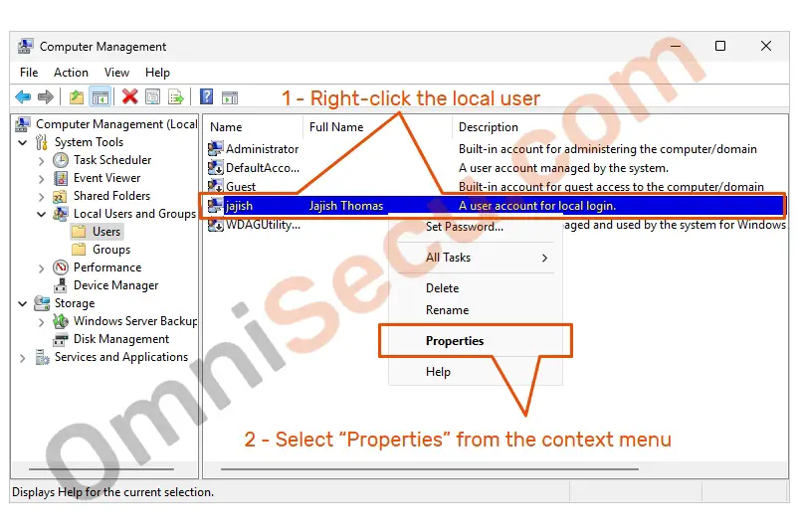Click the Groups folder icon

pos(79,250)
